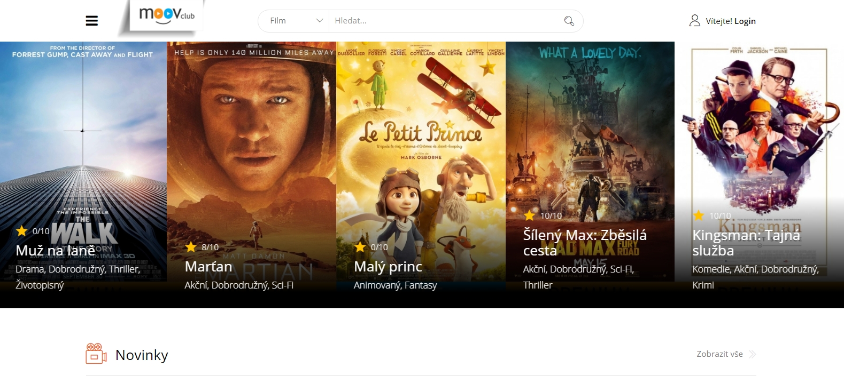
Task: Click the 'Vítejte!' greeting text
Action: 719,21
